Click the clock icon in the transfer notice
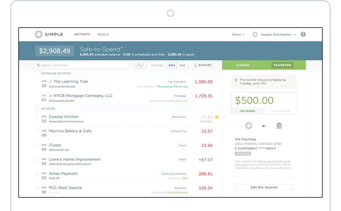 [236, 80]
